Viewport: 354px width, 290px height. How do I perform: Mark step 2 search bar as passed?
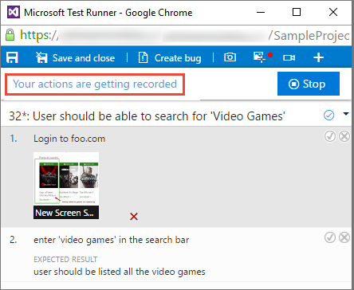tap(330, 237)
